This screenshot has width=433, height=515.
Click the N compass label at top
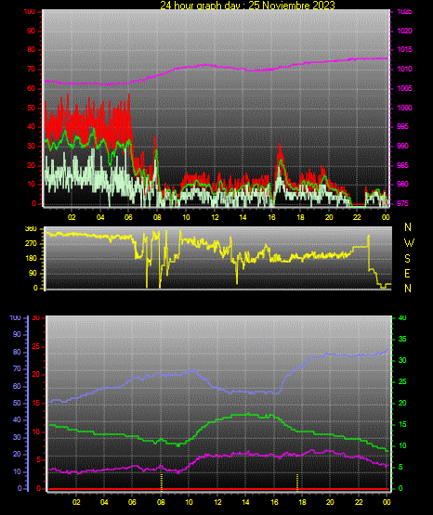[408, 227]
